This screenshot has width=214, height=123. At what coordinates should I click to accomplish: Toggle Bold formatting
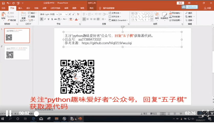click(41, 19)
